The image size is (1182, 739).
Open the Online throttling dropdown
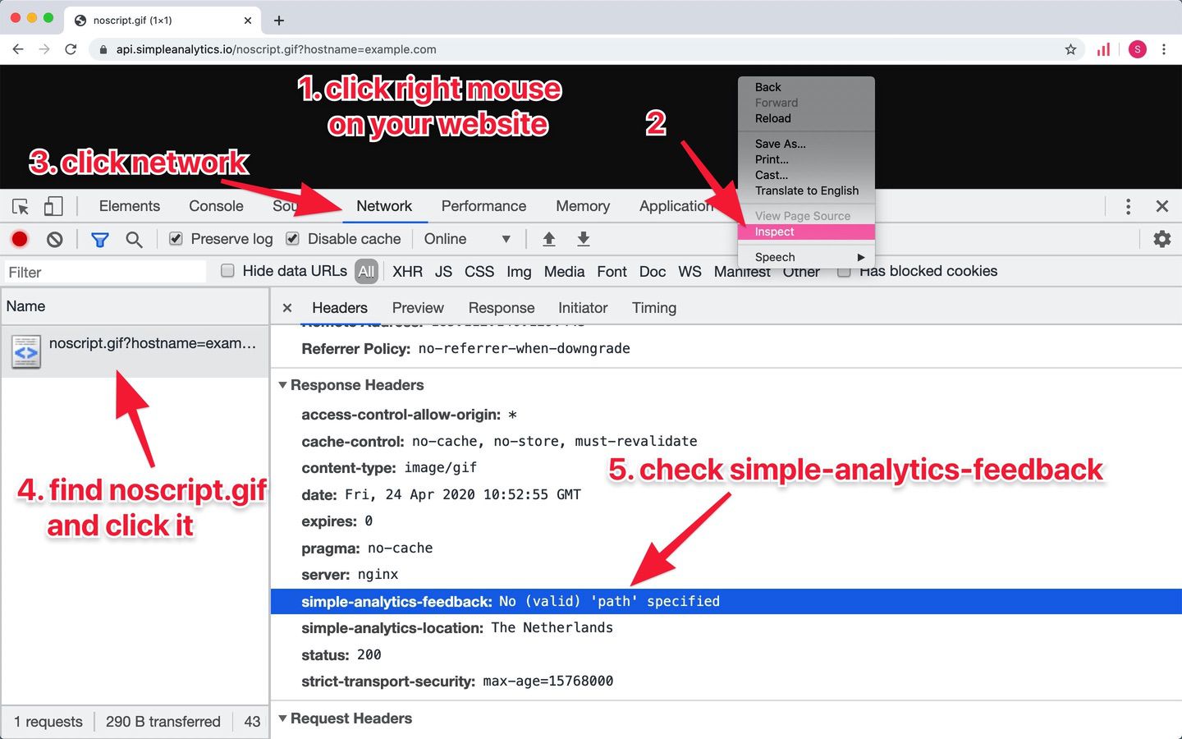tap(467, 239)
